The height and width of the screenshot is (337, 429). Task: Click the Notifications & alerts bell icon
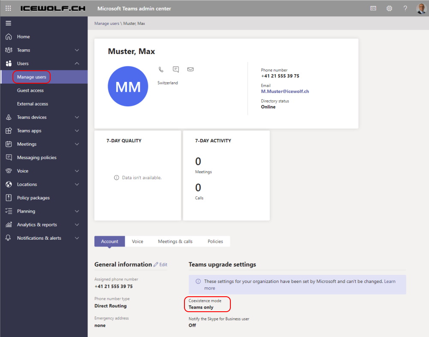tap(8, 238)
